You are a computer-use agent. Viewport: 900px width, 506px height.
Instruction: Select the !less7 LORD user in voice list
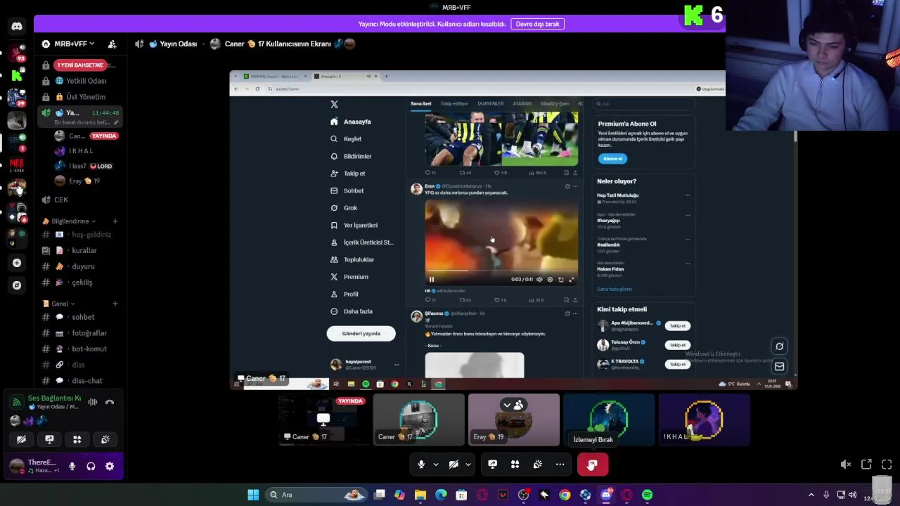tap(86, 166)
